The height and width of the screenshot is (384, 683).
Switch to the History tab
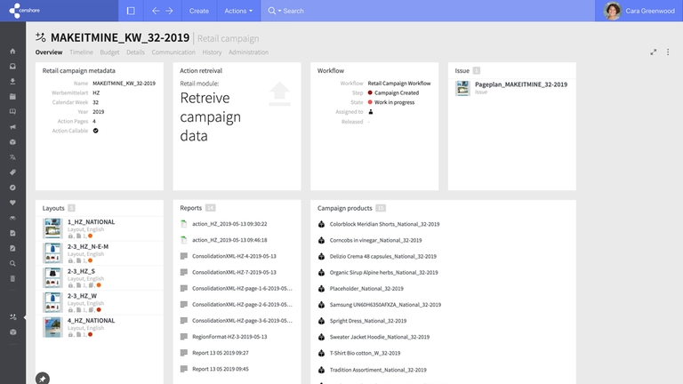(212, 52)
